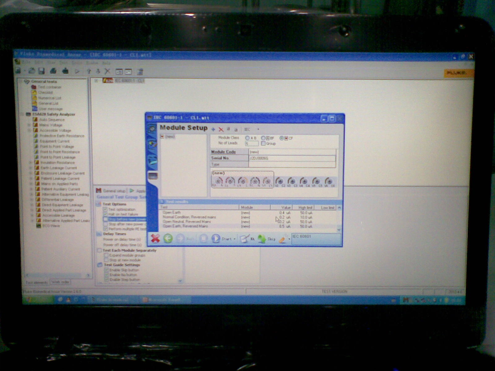Toggle Enable Skip button checkbox
495x371 pixels.
106,270
